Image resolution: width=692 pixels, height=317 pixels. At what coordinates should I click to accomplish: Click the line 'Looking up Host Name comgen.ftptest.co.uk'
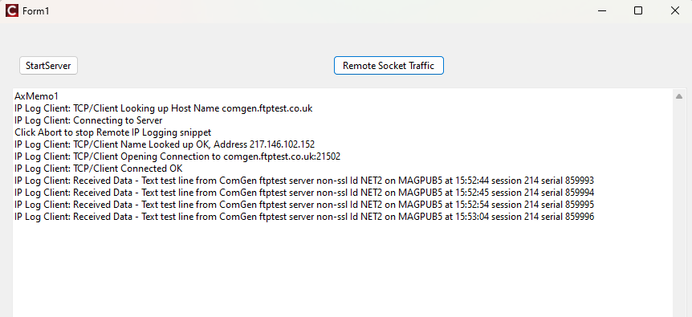point(163,108)
